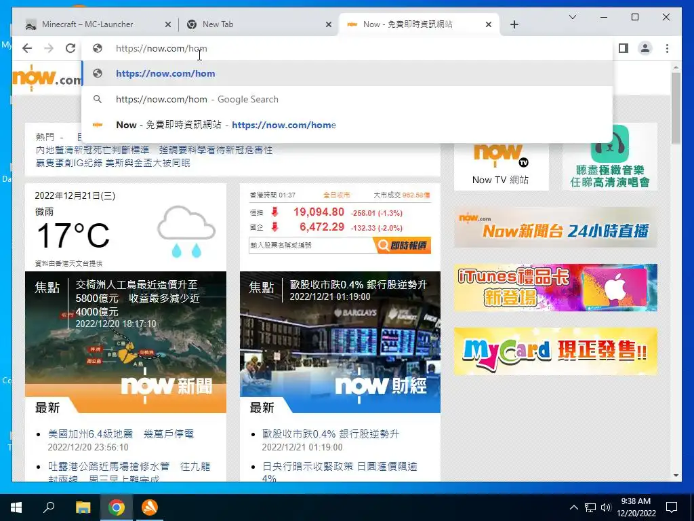Click the now.com logo in the page header
Viewport: 694px width, 521px height.
(47, 78)
